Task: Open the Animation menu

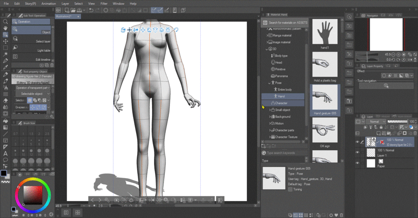Action: (x=48, y=3)
